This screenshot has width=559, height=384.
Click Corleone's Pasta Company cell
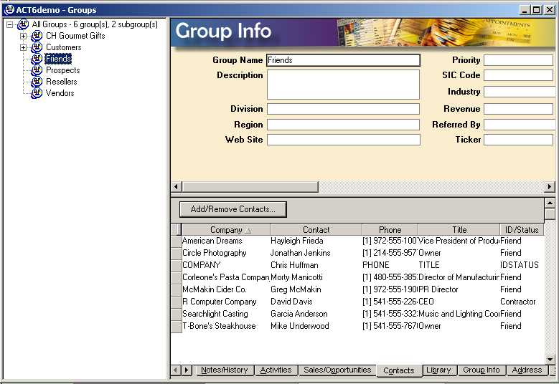pos(225,277)
